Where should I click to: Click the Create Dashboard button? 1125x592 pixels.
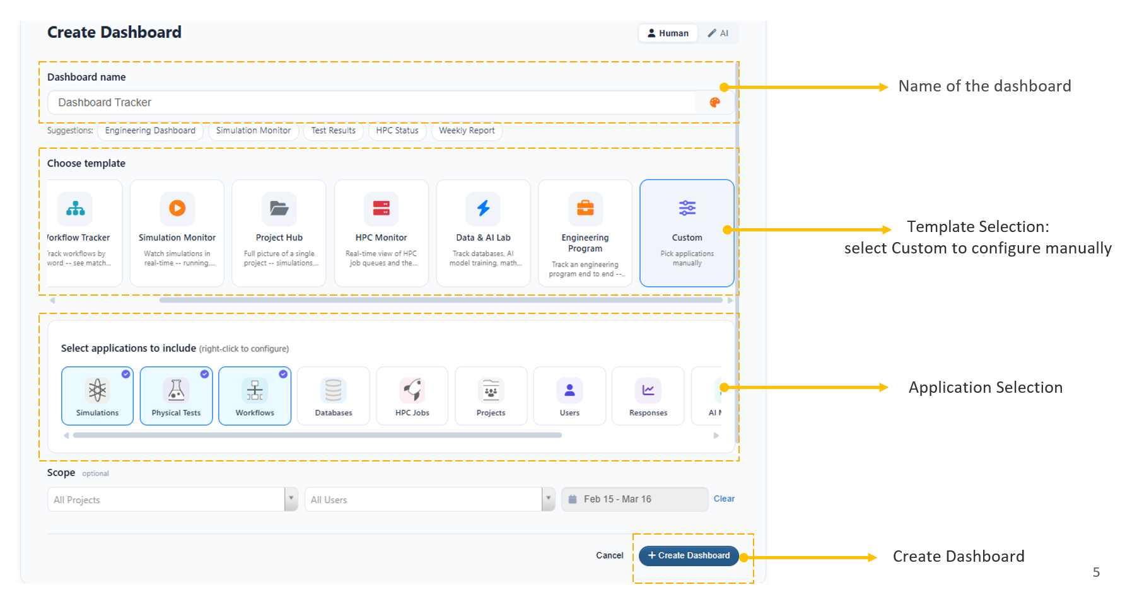click(689, 555)
